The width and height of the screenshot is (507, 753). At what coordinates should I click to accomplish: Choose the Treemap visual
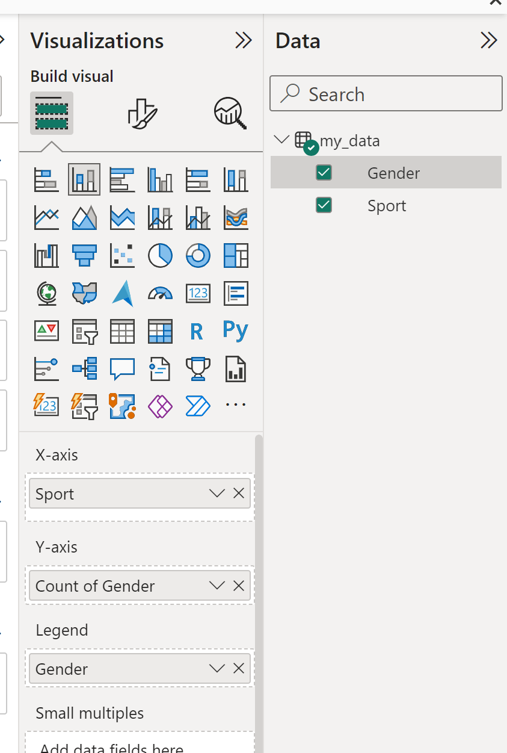point(236,256)
